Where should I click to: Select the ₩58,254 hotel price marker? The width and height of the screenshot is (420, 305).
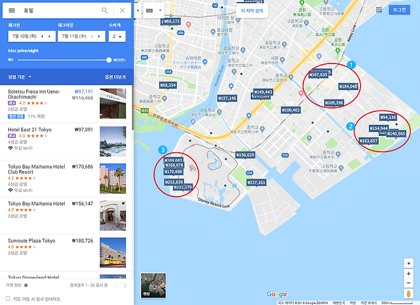(168, 85)
